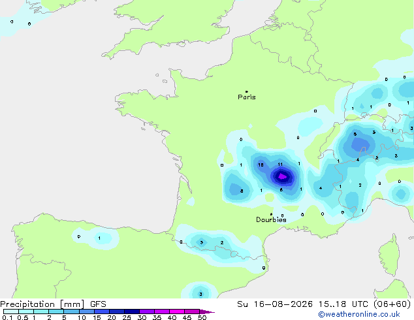Screen dimensions: 414x320
Task: Pick the 1–2 mm legend swatch
Action: 41,312
